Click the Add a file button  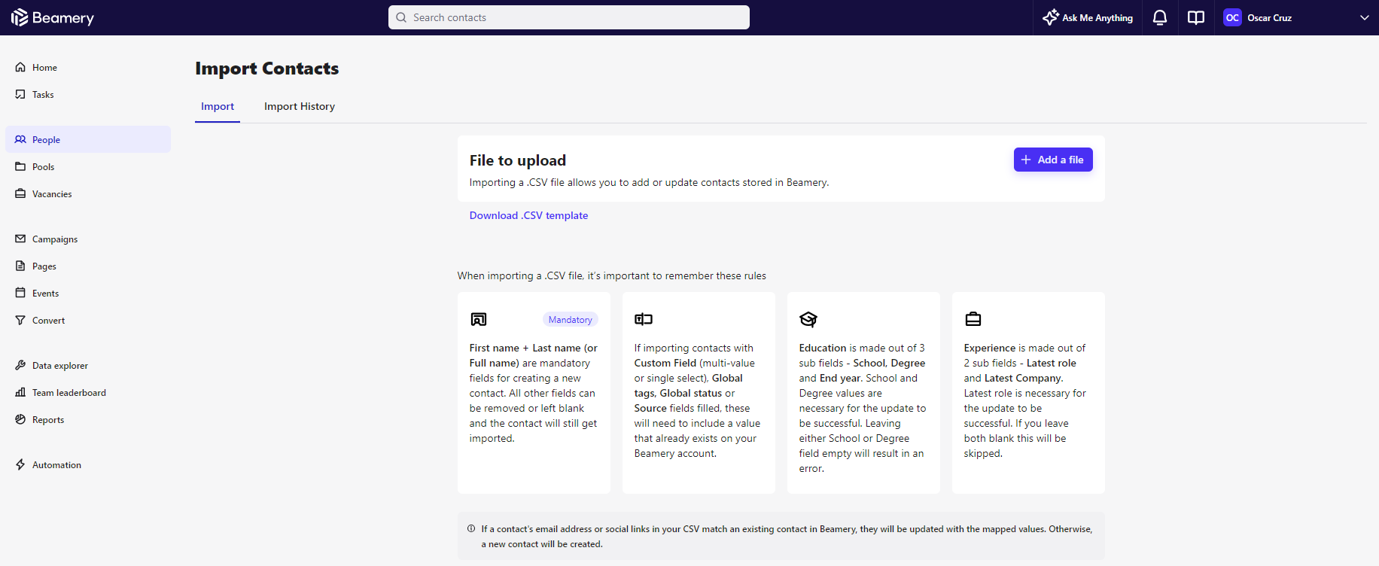pos(1053,160)
